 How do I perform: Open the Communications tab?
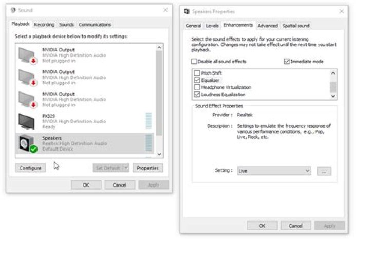point(95,25)
